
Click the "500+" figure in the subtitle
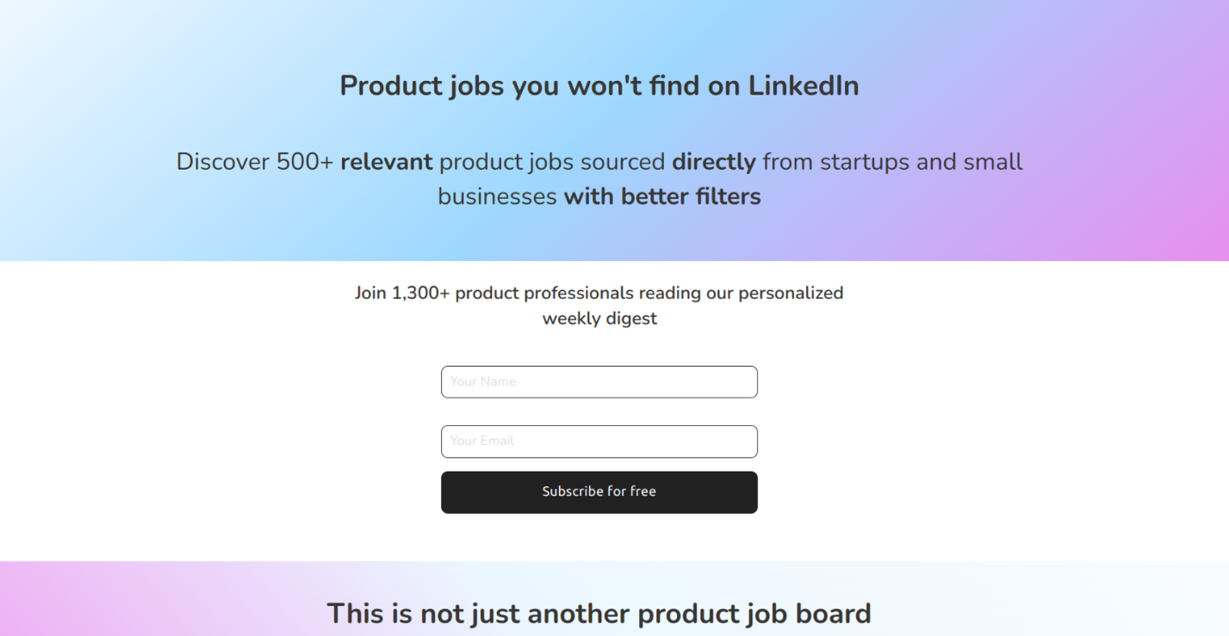pos(304,162)
